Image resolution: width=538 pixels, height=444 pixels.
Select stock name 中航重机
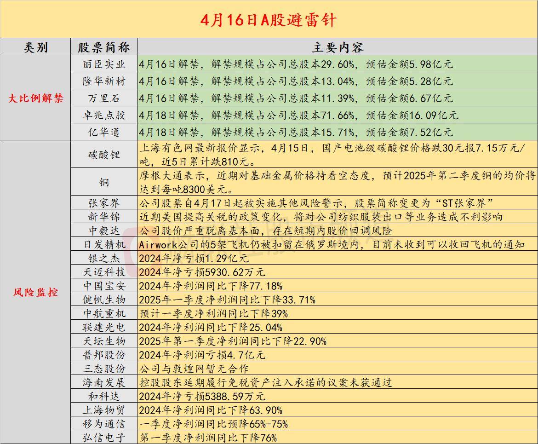coord(103,313)
